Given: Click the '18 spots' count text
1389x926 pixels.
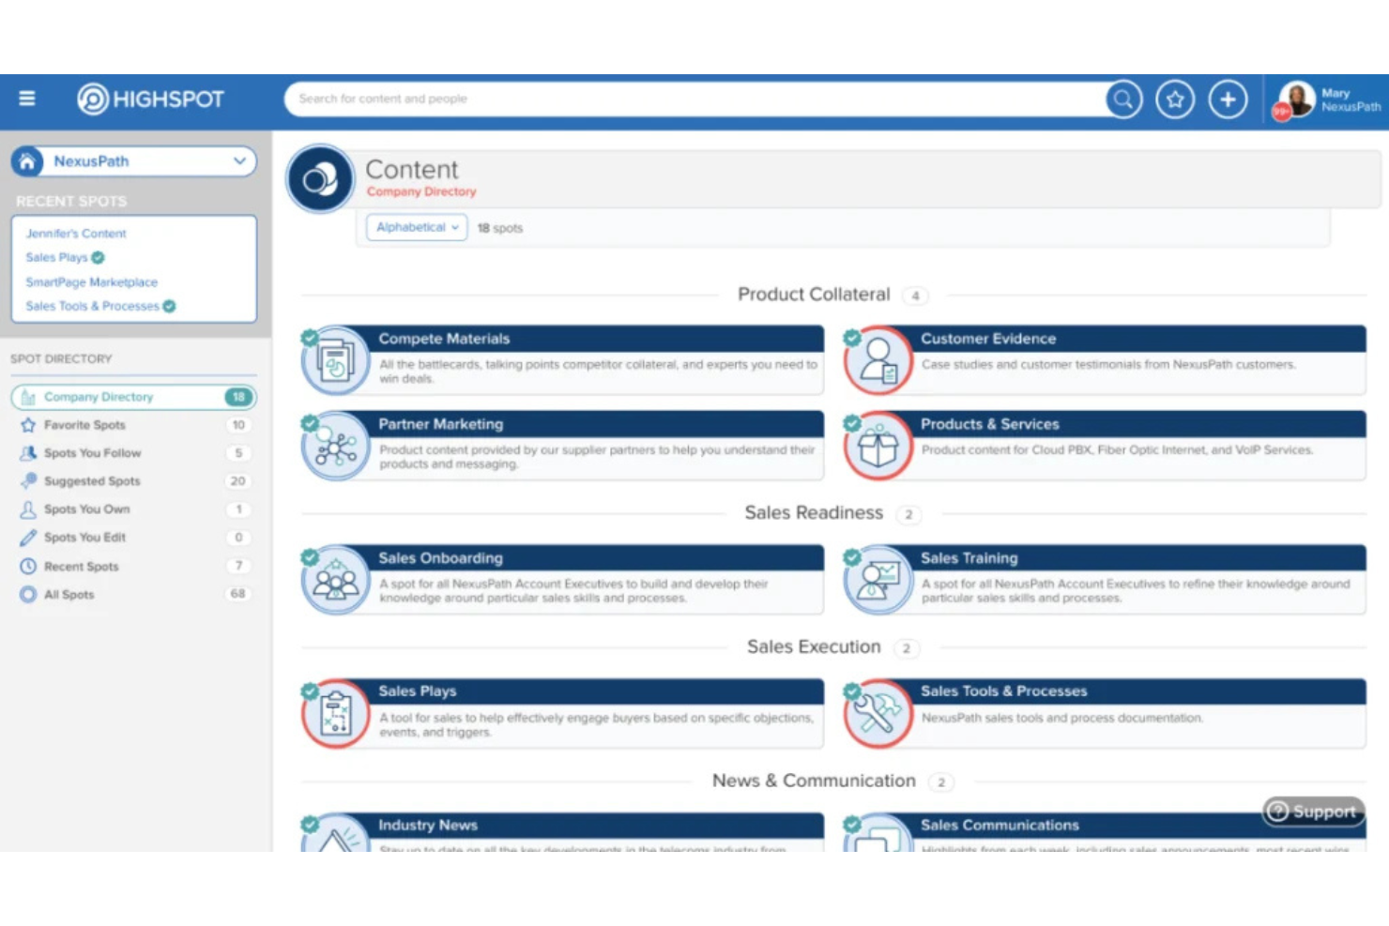Looking at the screenshot, I should click(x=500, y=228).
